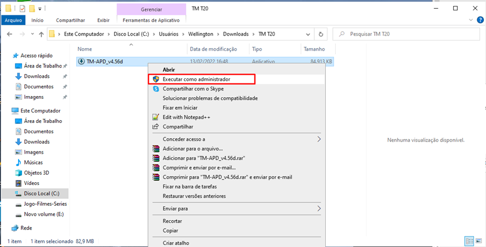Image resolution: width=486 pixels, height=247 pixels.
Task: Choose Adicionar para "TM-APD_v4.56d.rar"
Action: click(x=237, y=158)
